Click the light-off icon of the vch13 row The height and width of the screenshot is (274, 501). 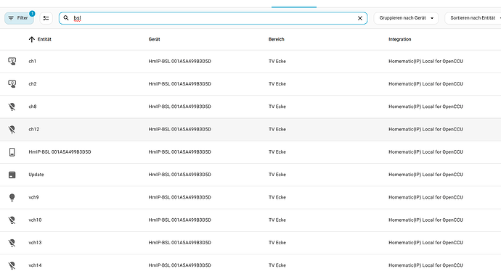point(12,242)
